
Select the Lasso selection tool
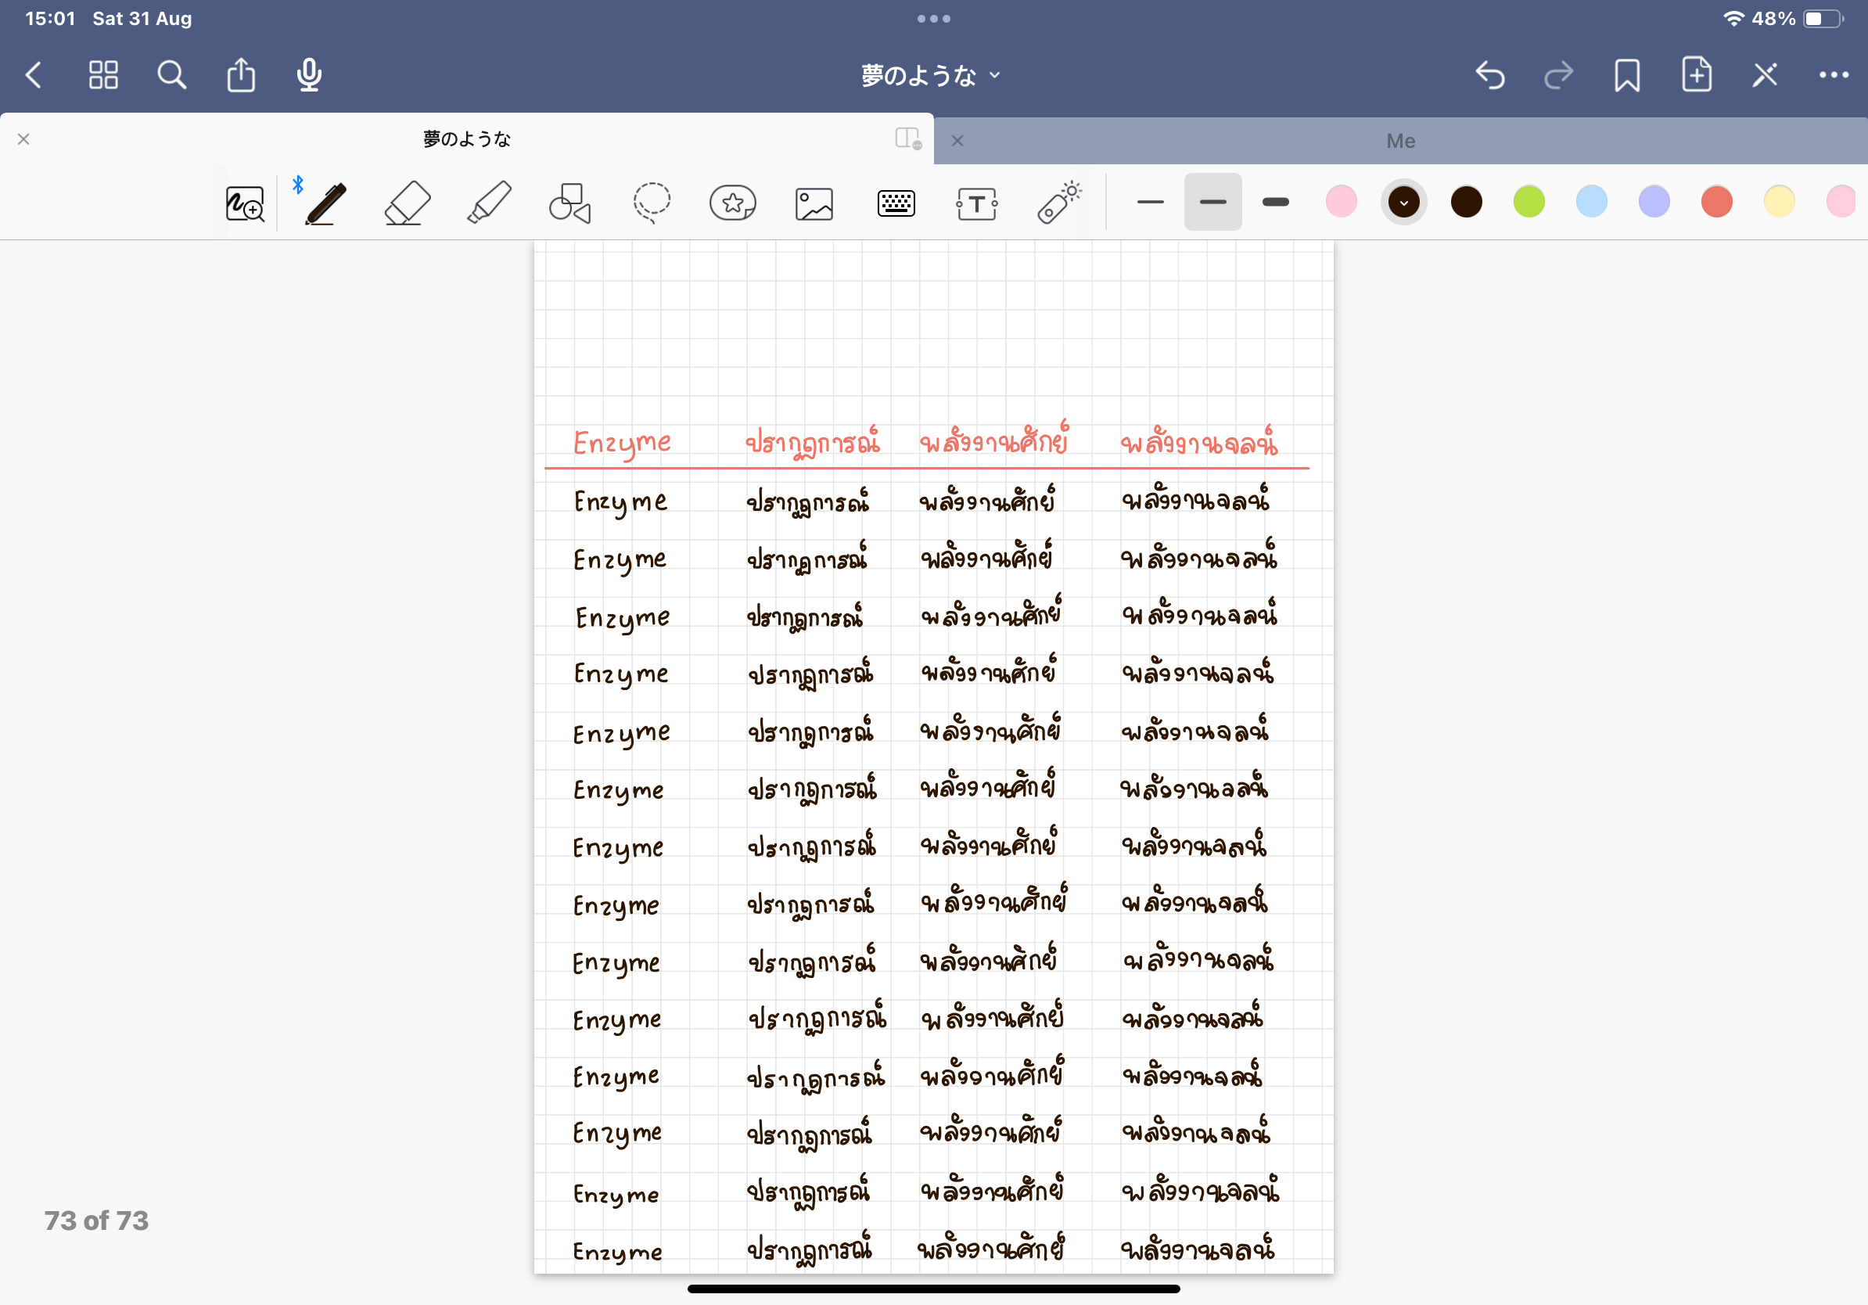(x=652, y=203)
